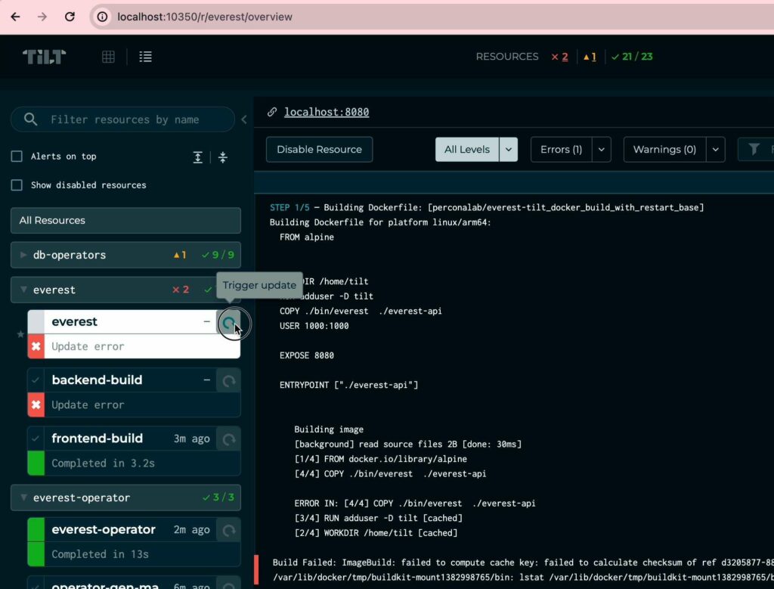The height and width of the screenshot is (589, 774).
Task: Expand the Warnings (0) dropdown
Action: [x=715, y=149]
